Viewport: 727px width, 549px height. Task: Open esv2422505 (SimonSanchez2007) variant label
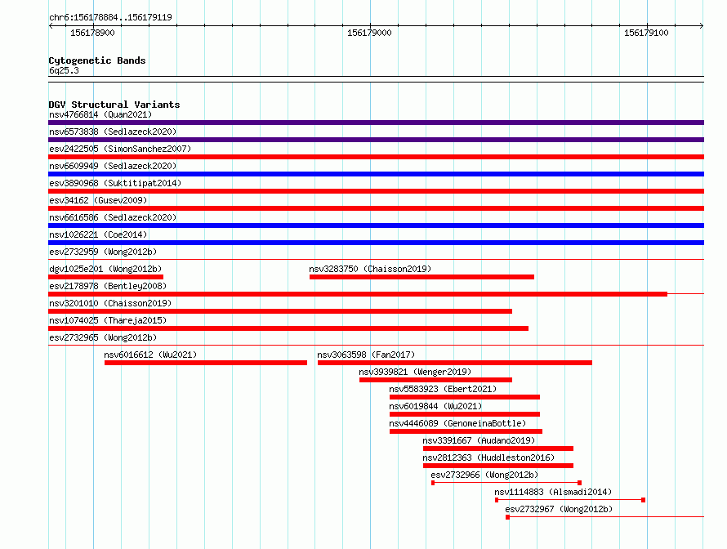tap(120, 149)
